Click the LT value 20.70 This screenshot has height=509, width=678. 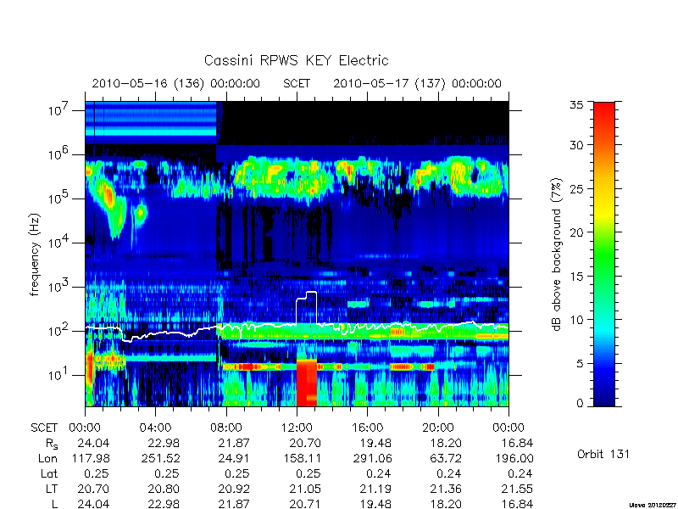93,489
